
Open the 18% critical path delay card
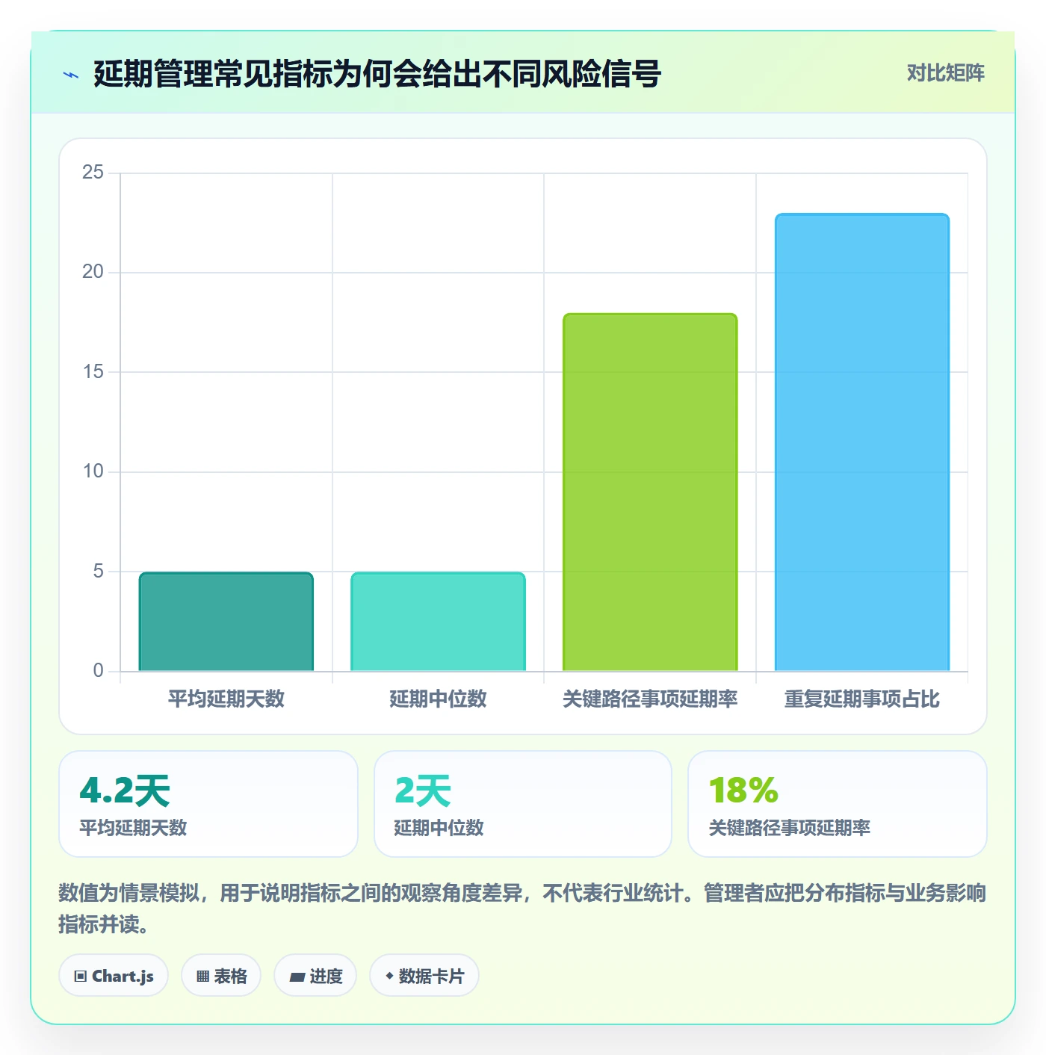coord(838,804)
